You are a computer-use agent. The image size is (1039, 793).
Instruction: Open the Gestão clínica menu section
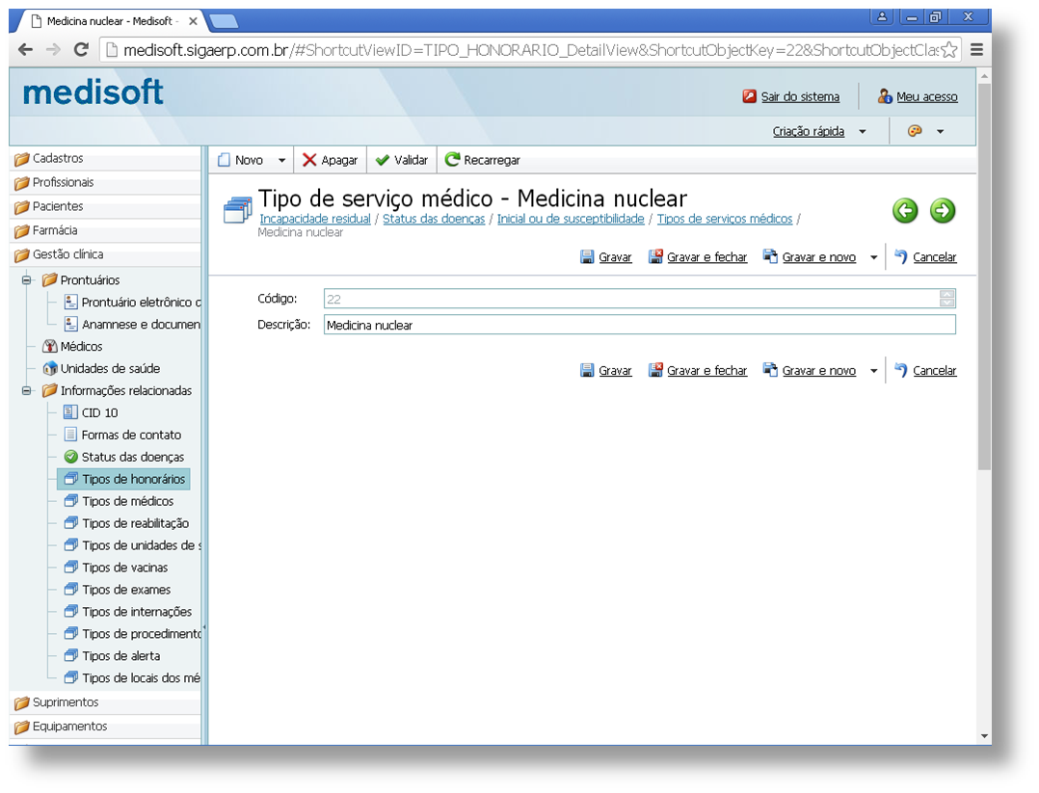point(105,254)
